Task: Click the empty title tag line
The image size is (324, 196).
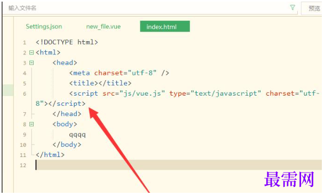Action: (x=100, y=83)
